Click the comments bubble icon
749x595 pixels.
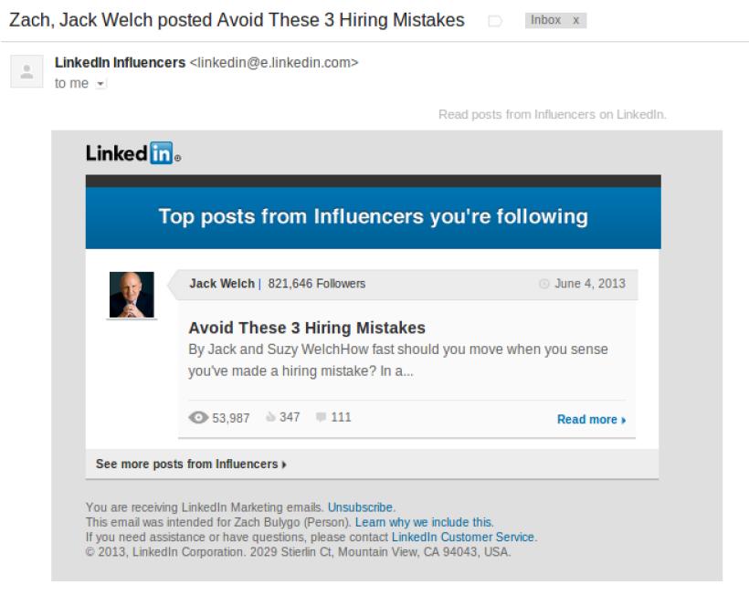(321, 418)
